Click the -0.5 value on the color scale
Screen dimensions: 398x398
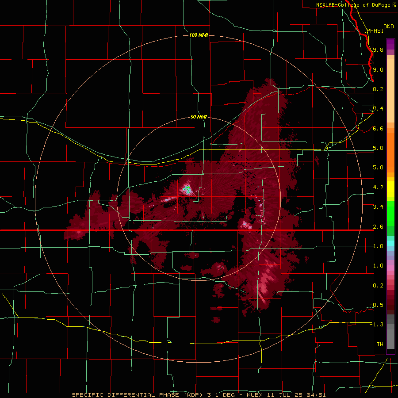pyautogui.click(x=377, y=305)
